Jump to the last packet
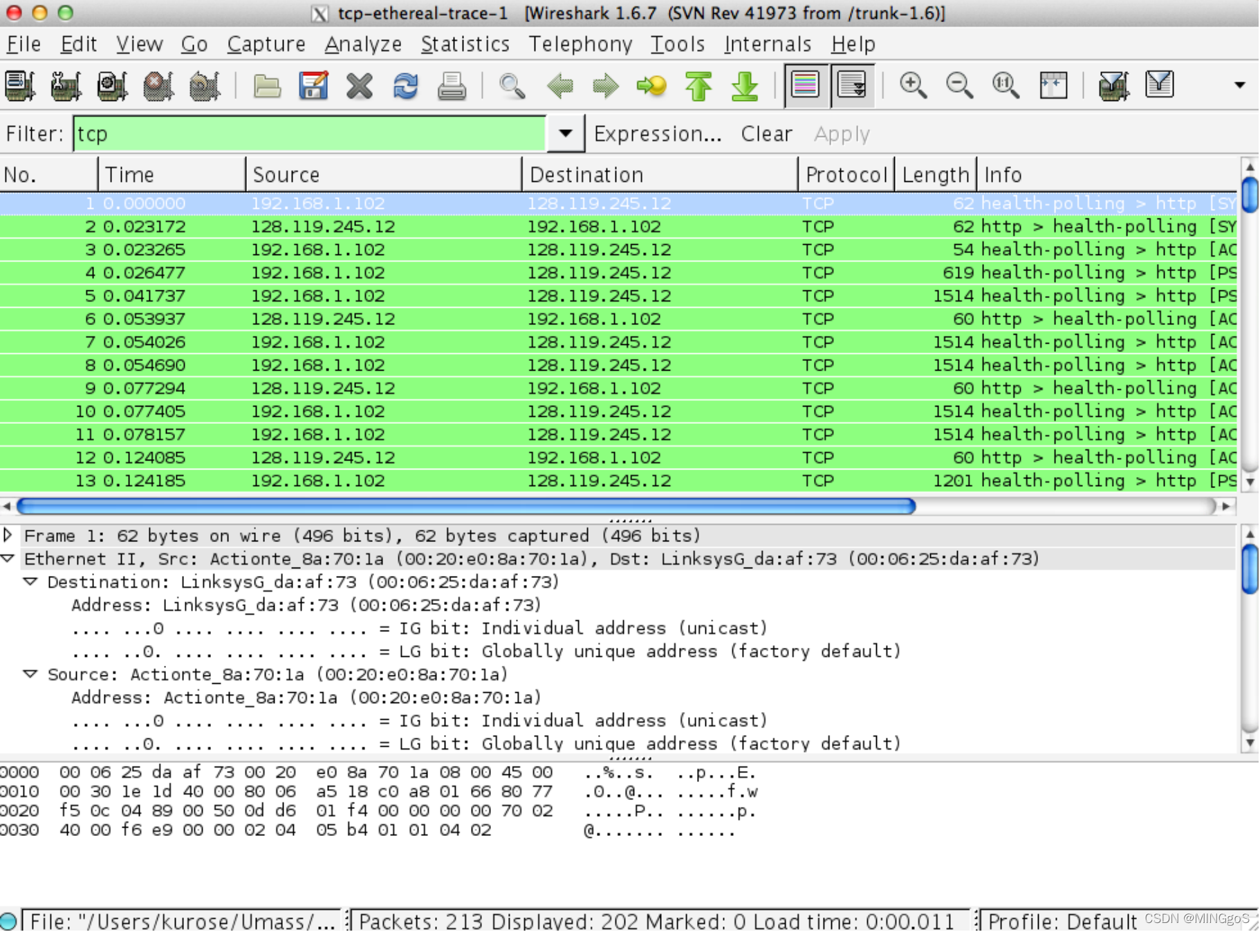Viewport: 1260px width, 932px height. coord(745,86)
